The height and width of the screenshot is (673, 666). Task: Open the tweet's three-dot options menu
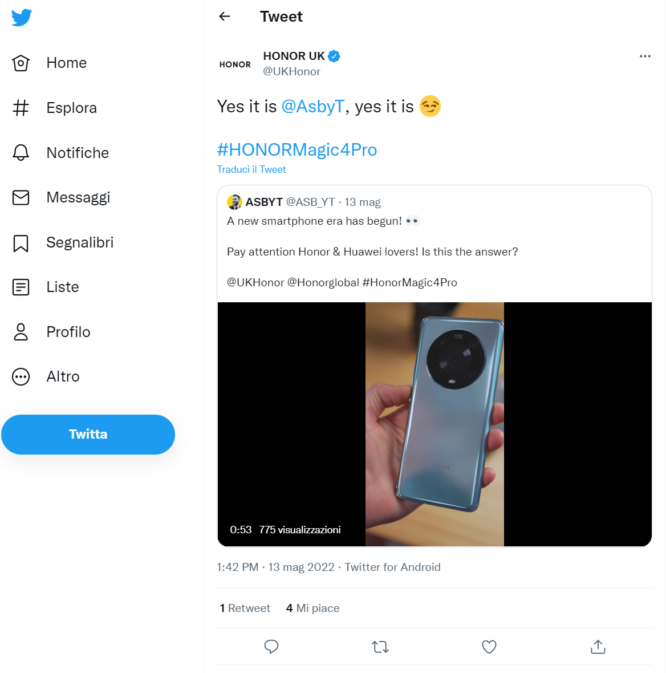645,56
